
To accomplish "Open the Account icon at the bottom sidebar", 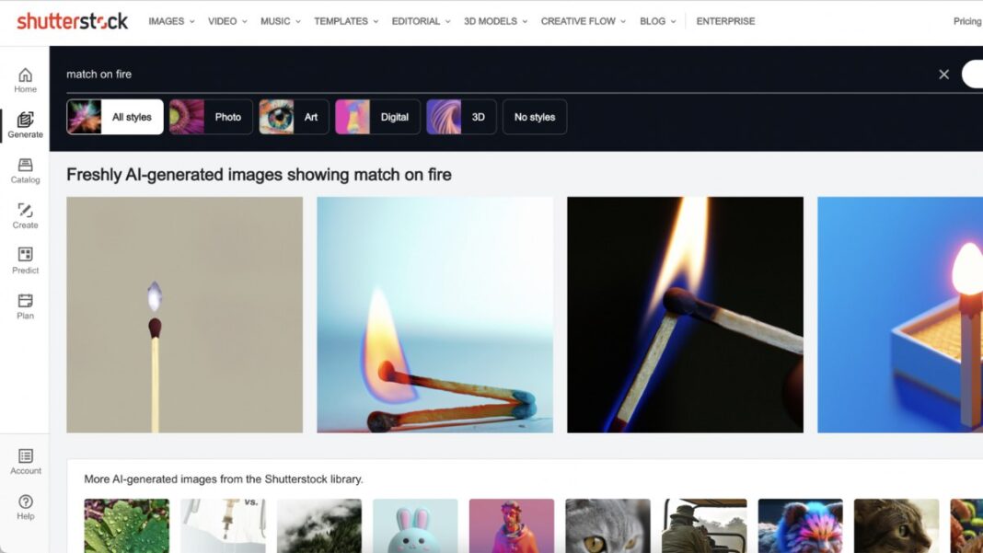I will point(25,458).
